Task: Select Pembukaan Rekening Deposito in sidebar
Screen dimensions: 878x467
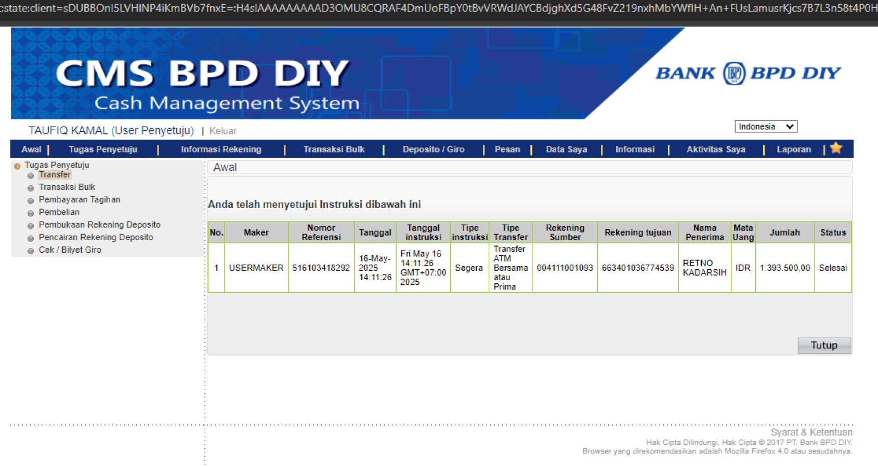Action: coord(99,225)
